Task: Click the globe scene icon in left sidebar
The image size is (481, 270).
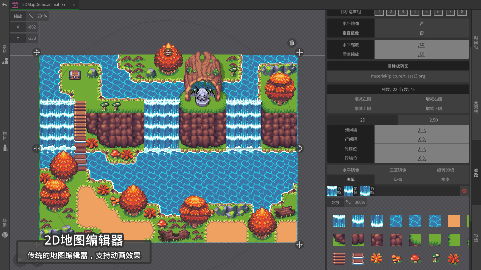Action: coord(5,234)
